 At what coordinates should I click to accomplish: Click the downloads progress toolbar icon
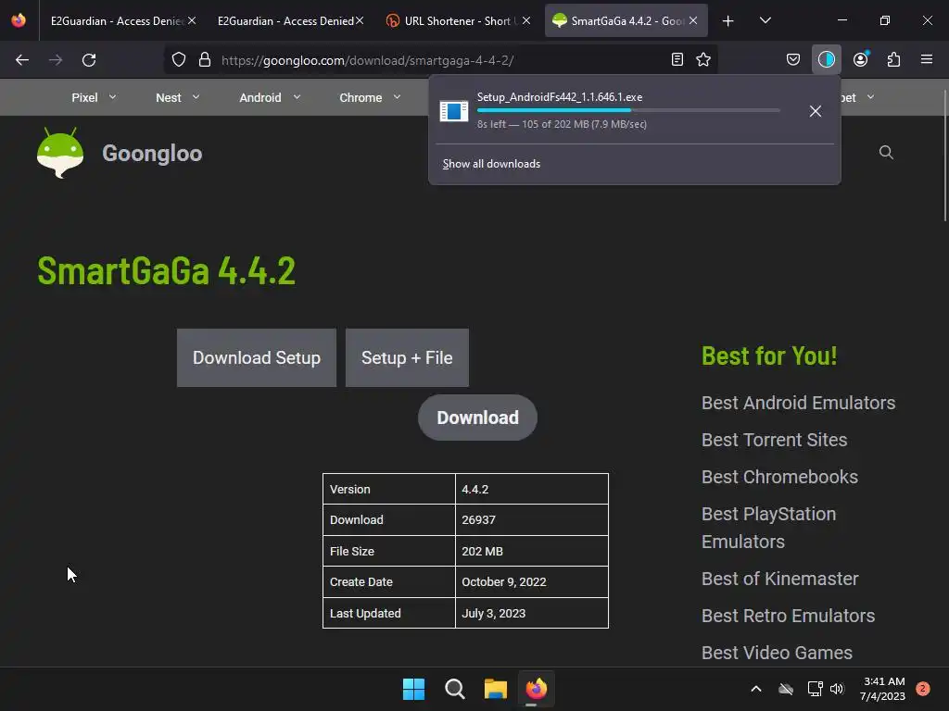pos(826,59)
